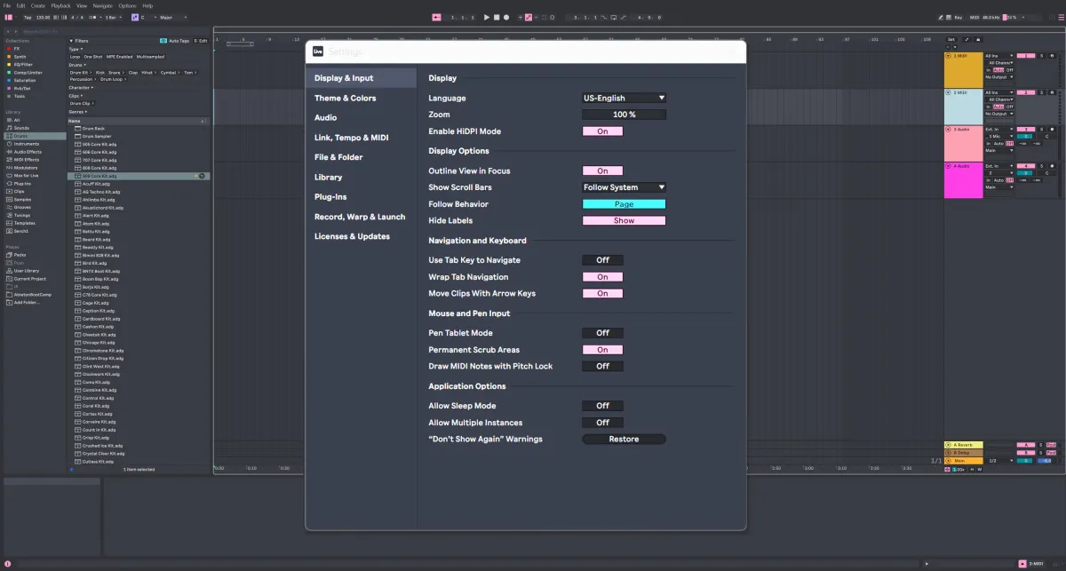The image size is (1066, 571).
Task: Click the Set locator button
Action: click(x=951, y=39)
